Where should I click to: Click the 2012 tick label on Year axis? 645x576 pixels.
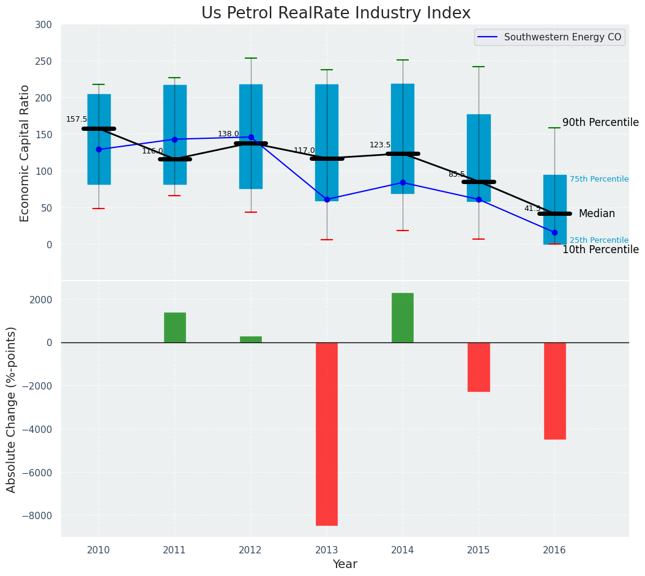pyautogui.click(x=250, y=550)
